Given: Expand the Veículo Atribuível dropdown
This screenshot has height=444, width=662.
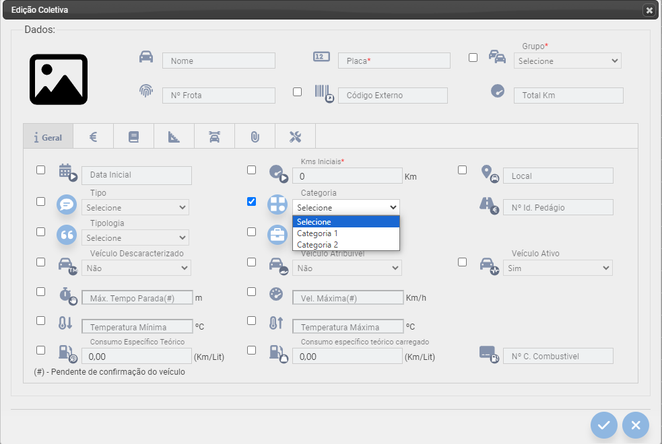Looking at the screenshot, I should pos(347,268).
